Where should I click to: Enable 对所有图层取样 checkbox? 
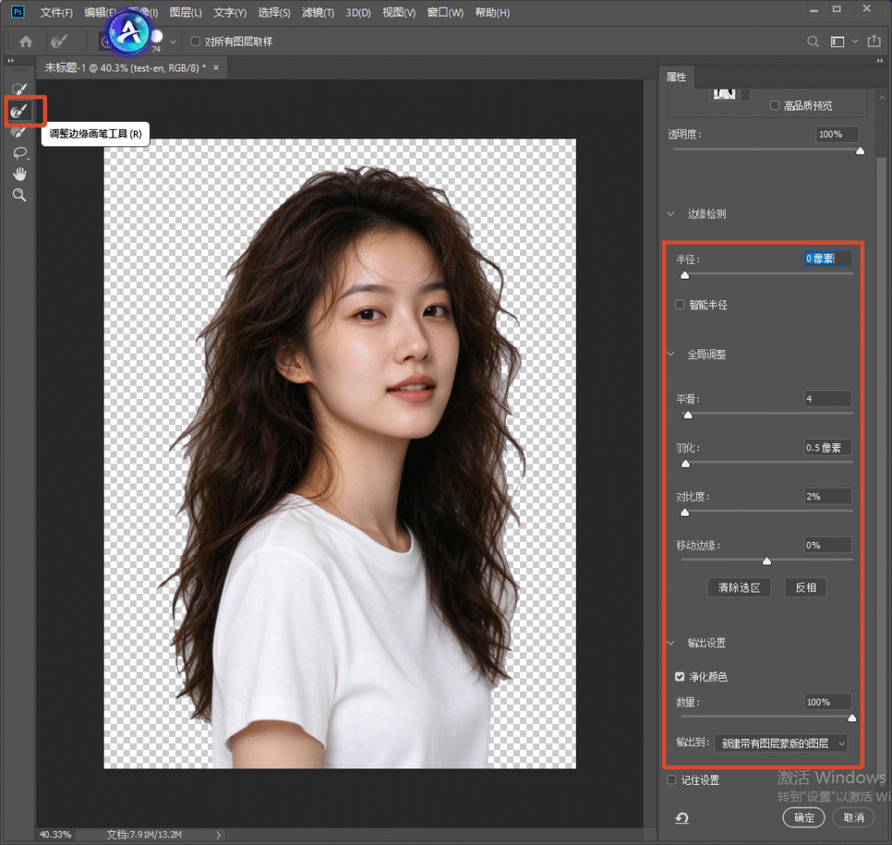point(195,42)
